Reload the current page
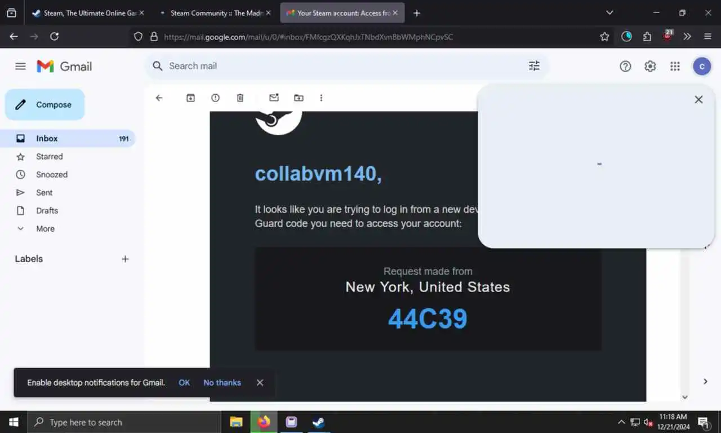The image size is (721, 433). click(54, 36)
